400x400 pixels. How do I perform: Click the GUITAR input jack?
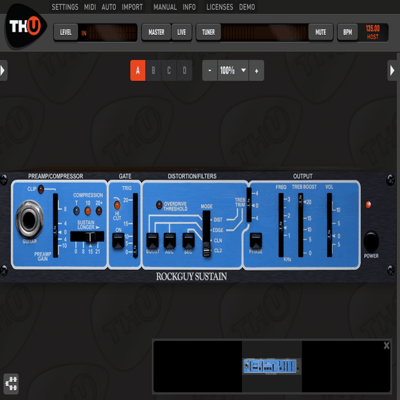(30, 219)
